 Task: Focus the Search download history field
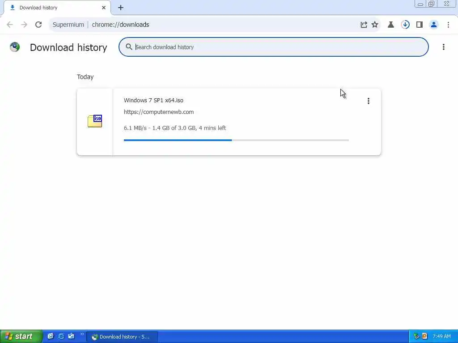tap(274, 47)
